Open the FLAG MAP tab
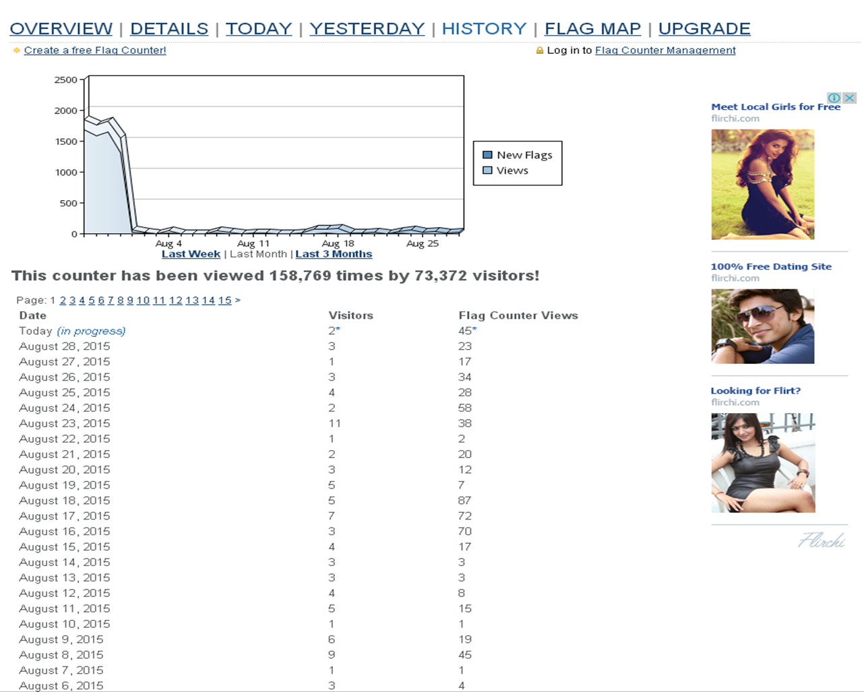Screen dimensions: 864x692 tap(592, 29)
